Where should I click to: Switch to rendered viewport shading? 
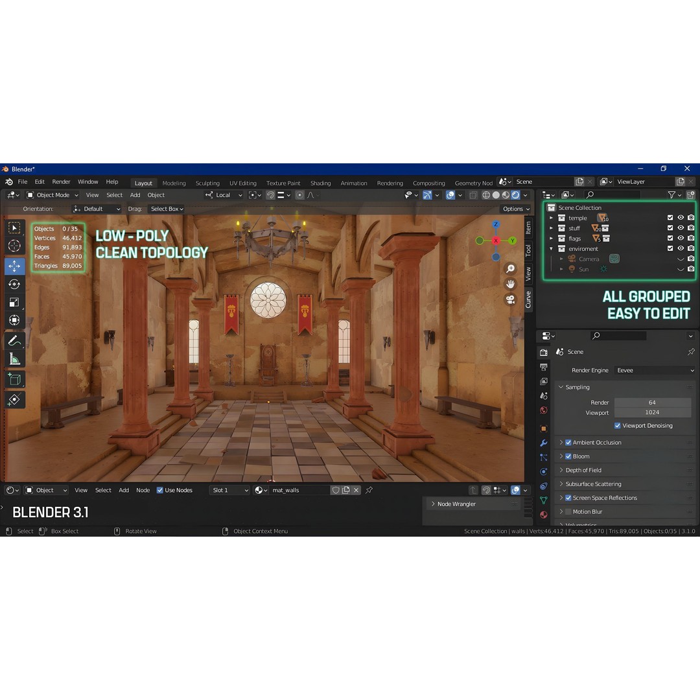pos(516,195)
